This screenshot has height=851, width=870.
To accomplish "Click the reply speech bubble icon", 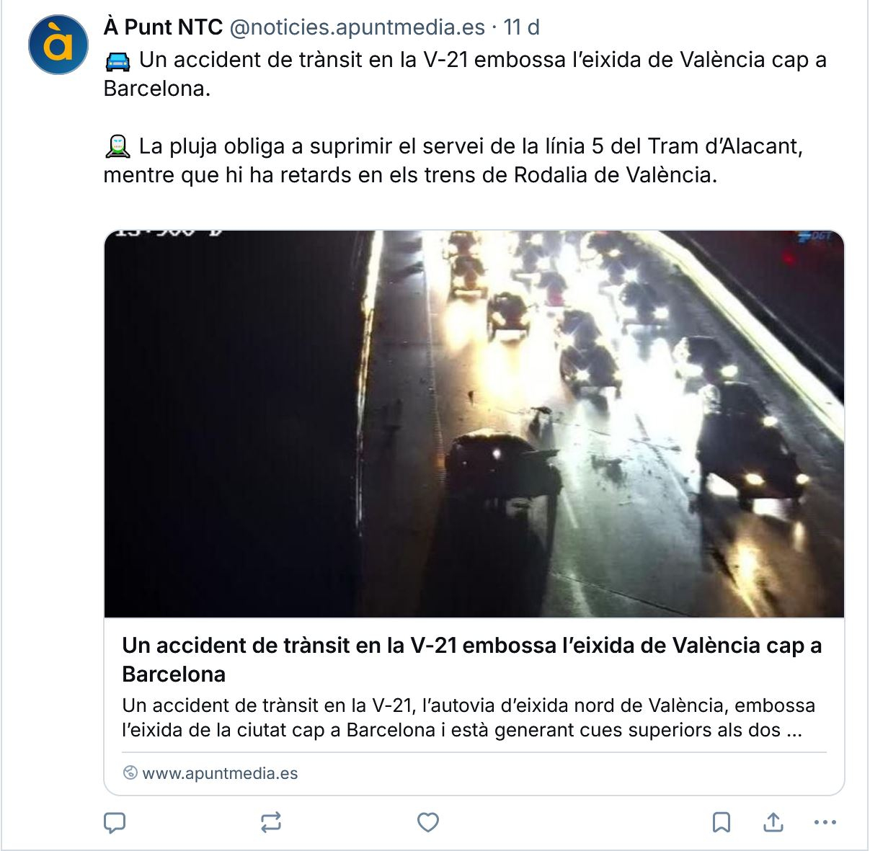I will [115, 822].
